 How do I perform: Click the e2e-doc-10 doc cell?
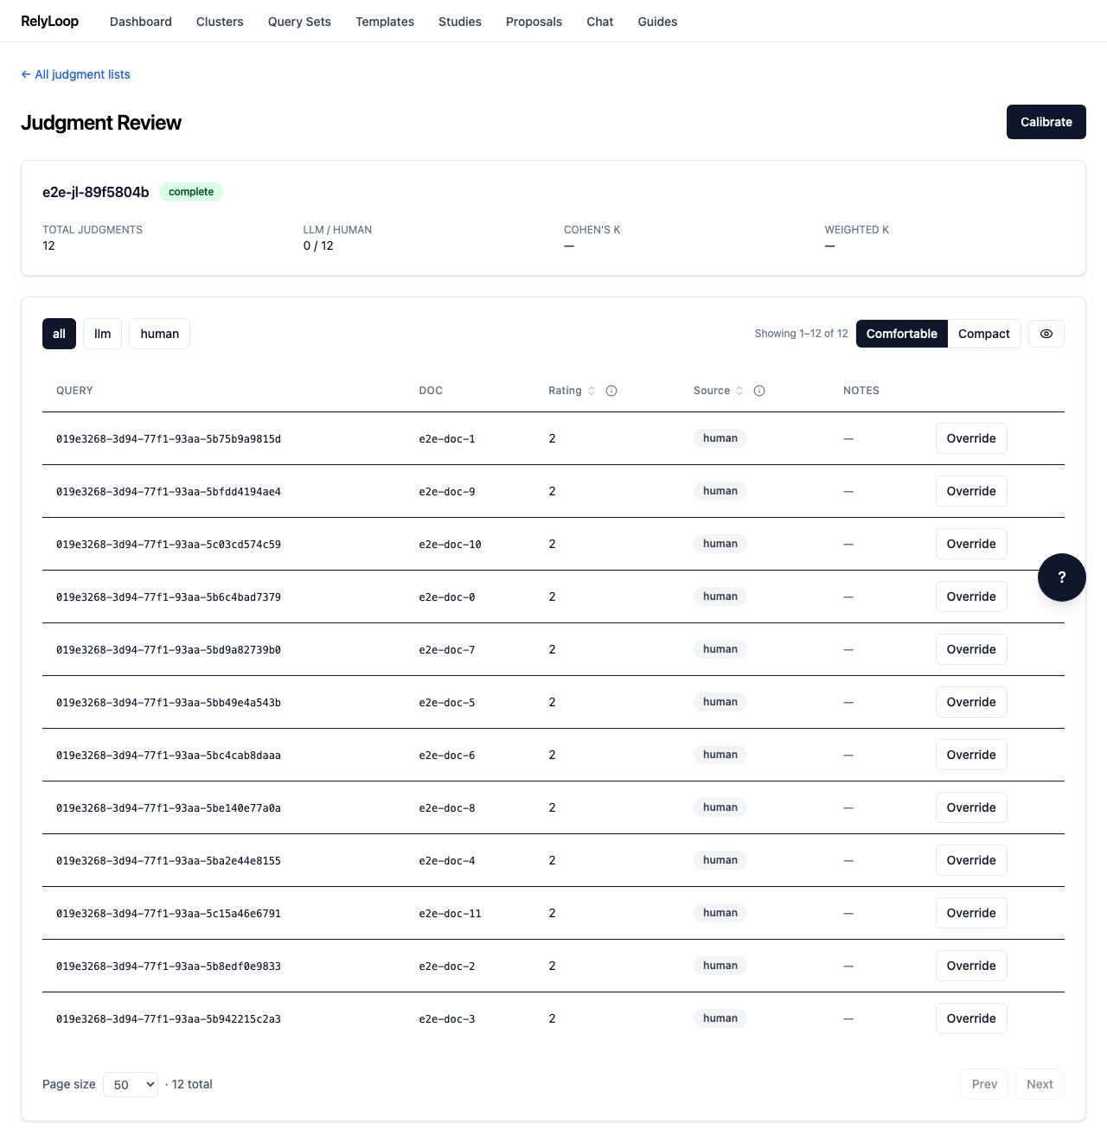pos(450,545)
